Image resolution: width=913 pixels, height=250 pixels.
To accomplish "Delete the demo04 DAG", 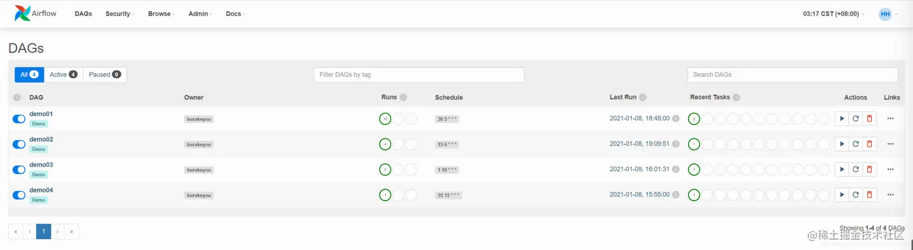I will click(870, 194).
